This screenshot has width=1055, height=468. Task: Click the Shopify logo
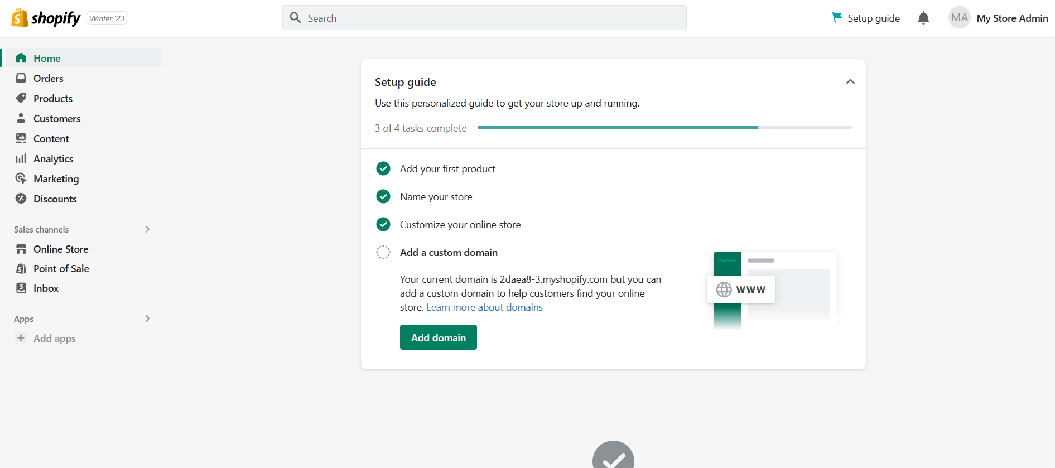46,18
